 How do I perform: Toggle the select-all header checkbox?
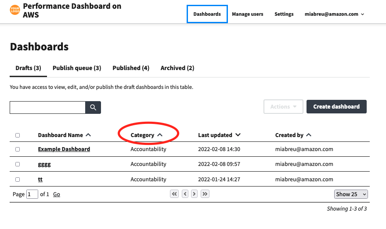click(x=18, y=135)
